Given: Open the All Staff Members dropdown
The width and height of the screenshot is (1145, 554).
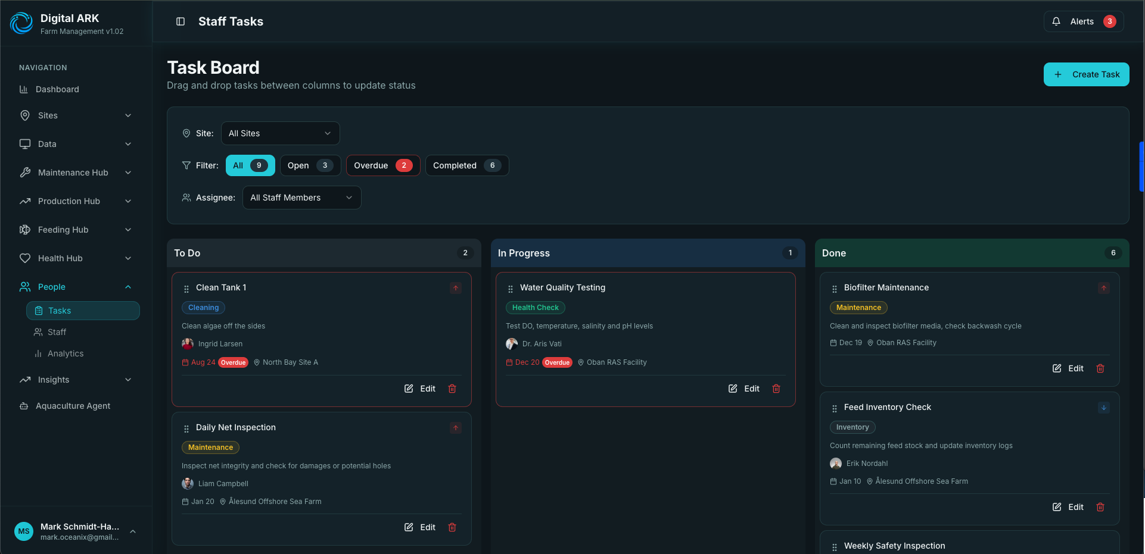Looking at the screenshot, I should point(302,198).
